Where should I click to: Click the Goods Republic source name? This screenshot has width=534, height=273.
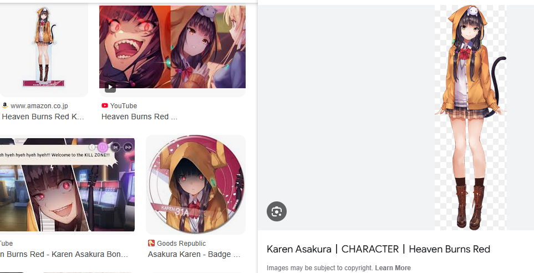pos(181,244)
